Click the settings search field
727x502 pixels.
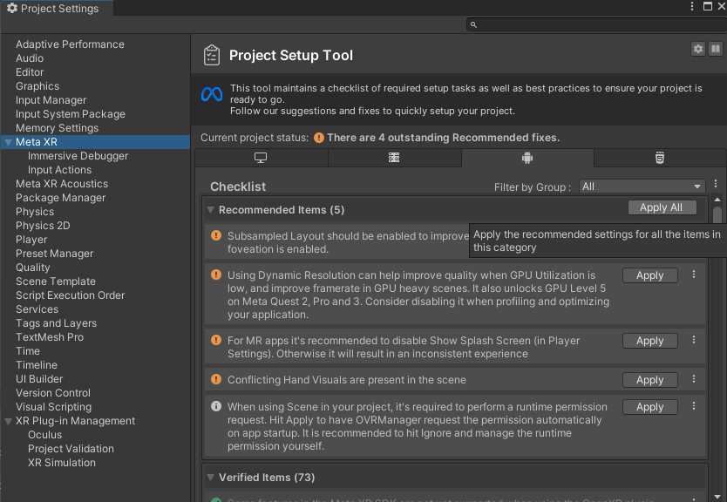pos(593,24)
